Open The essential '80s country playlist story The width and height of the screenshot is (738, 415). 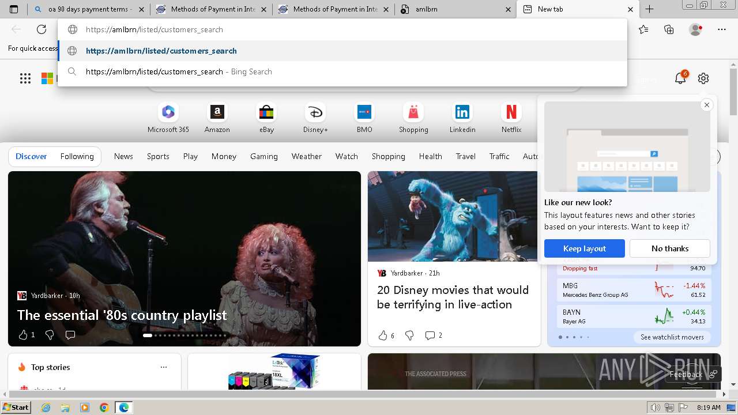(122, 315)
